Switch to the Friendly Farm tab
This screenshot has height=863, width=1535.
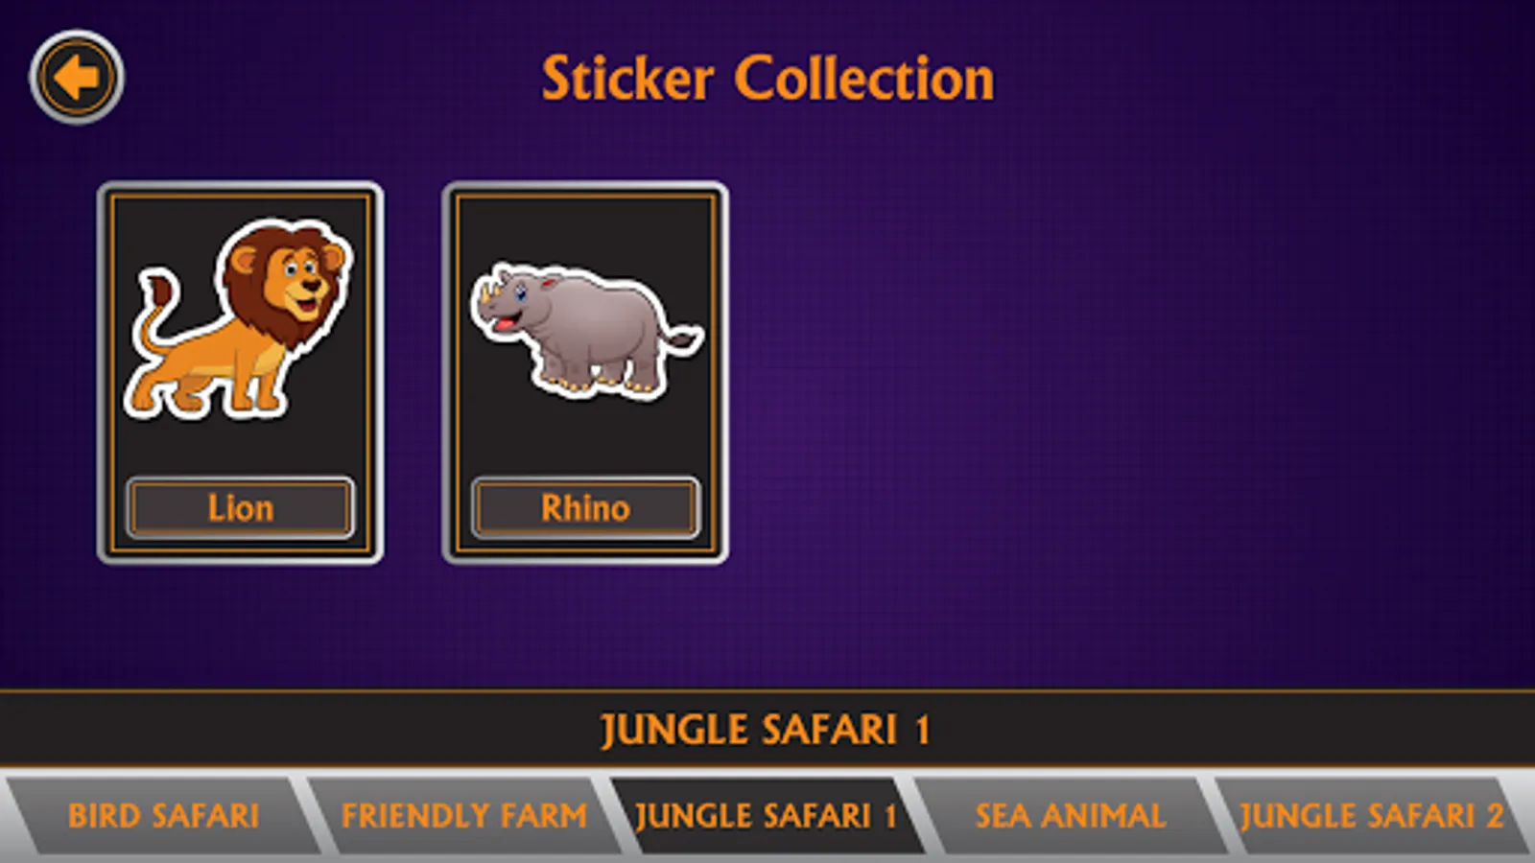click(464, 815)
